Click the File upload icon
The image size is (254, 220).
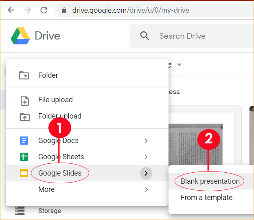pyautogui.click(x=25, y=101)
